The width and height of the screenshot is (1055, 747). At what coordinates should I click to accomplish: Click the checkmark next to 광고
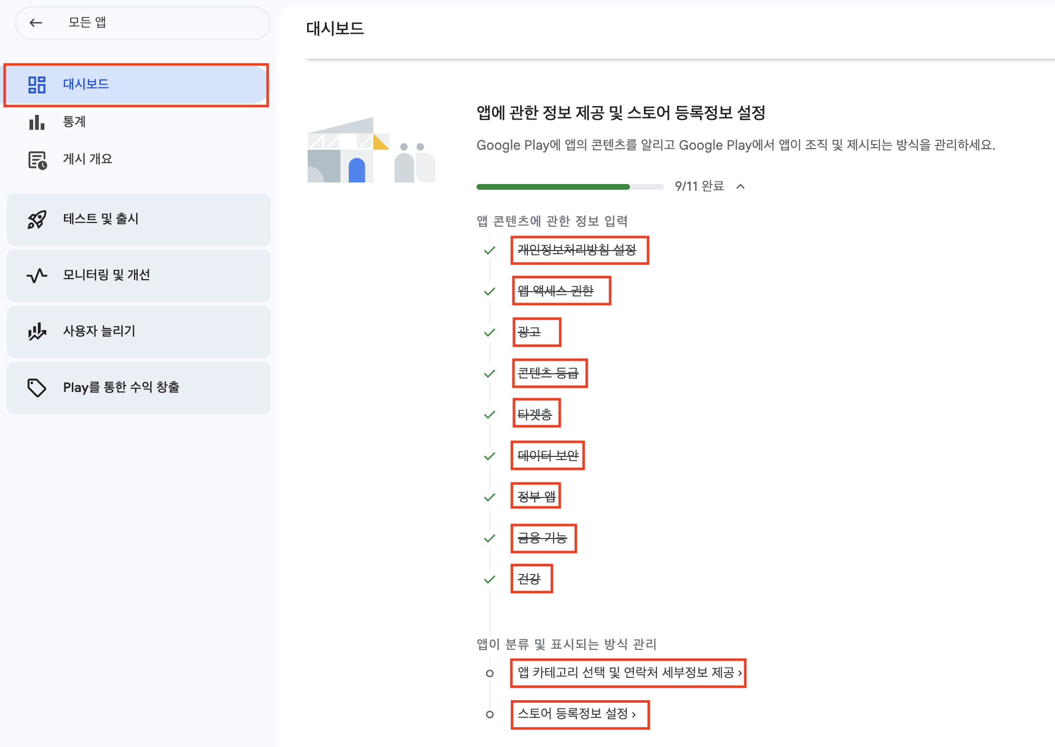point(489,333)
